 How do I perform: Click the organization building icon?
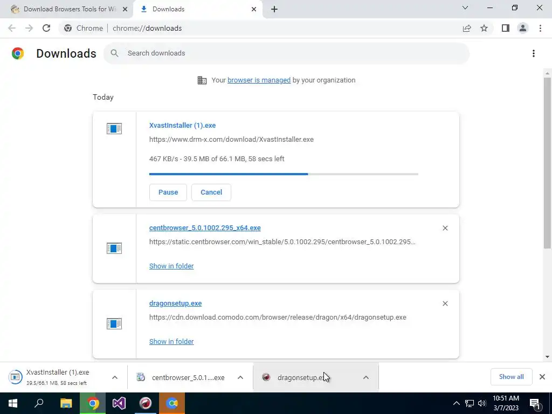(202, 80)
